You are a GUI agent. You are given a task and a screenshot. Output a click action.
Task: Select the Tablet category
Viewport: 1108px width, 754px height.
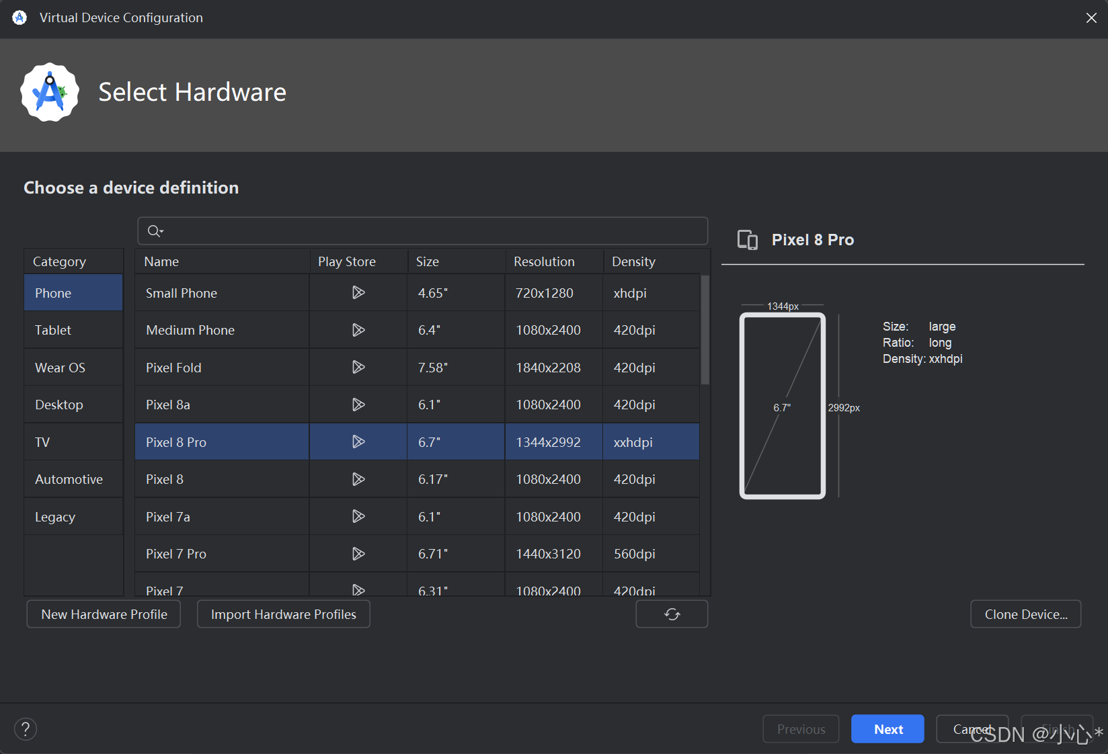73,330
